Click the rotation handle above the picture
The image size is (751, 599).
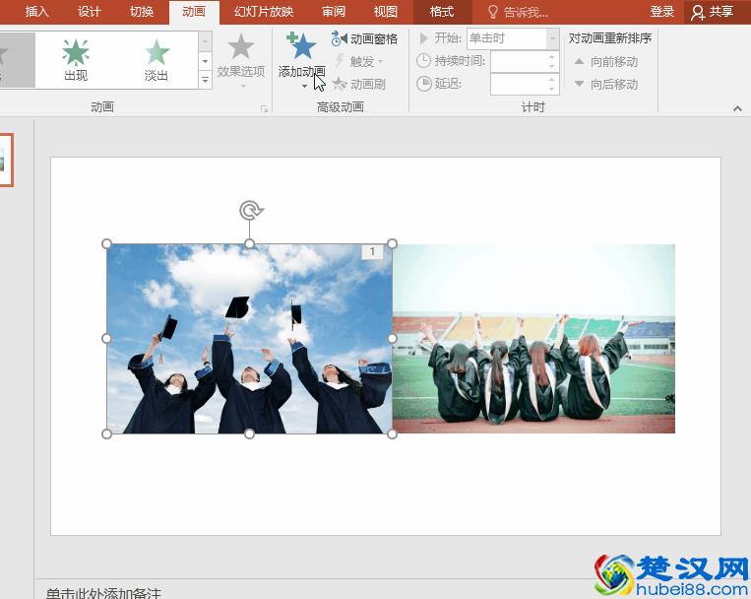tap(250, 210)
